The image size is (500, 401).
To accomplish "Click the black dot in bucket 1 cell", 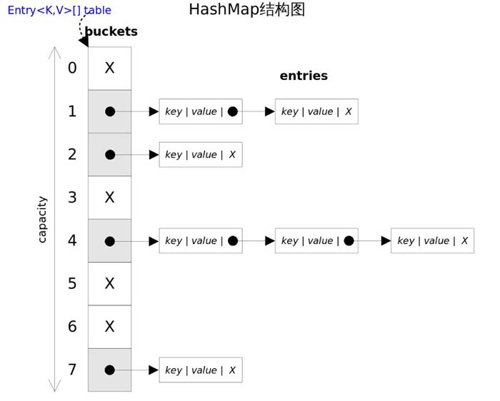I will point(110,111).
